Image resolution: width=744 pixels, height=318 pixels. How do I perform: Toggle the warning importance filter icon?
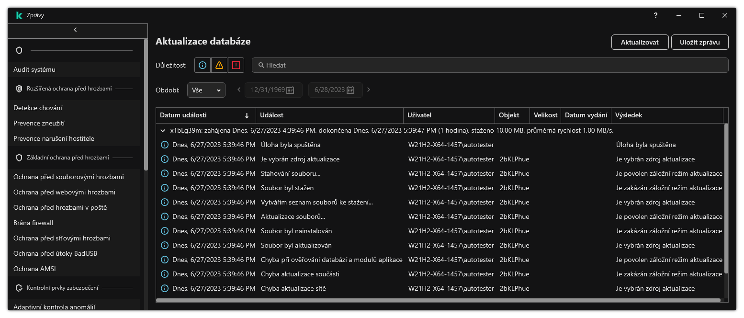tap(219, 65)
